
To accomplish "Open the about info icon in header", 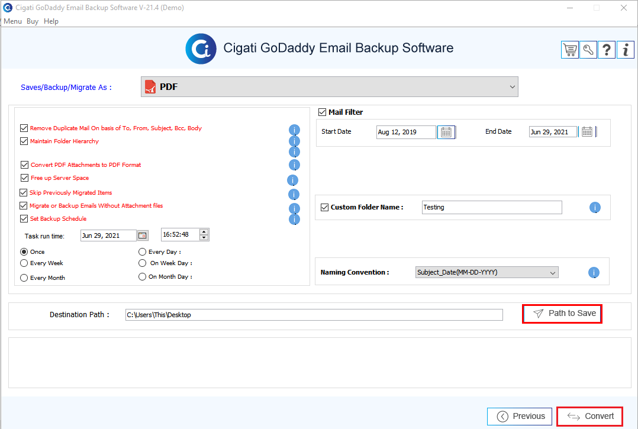I will (x=626, y=50).
